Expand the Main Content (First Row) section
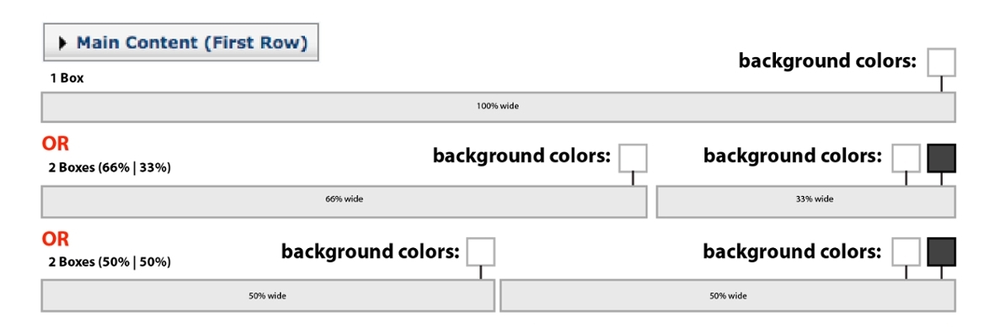 click(180, 43)
